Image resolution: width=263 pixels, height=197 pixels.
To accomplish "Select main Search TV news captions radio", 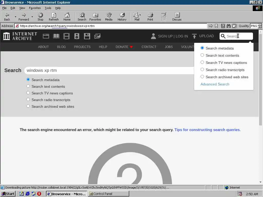I will click(28, 93).
